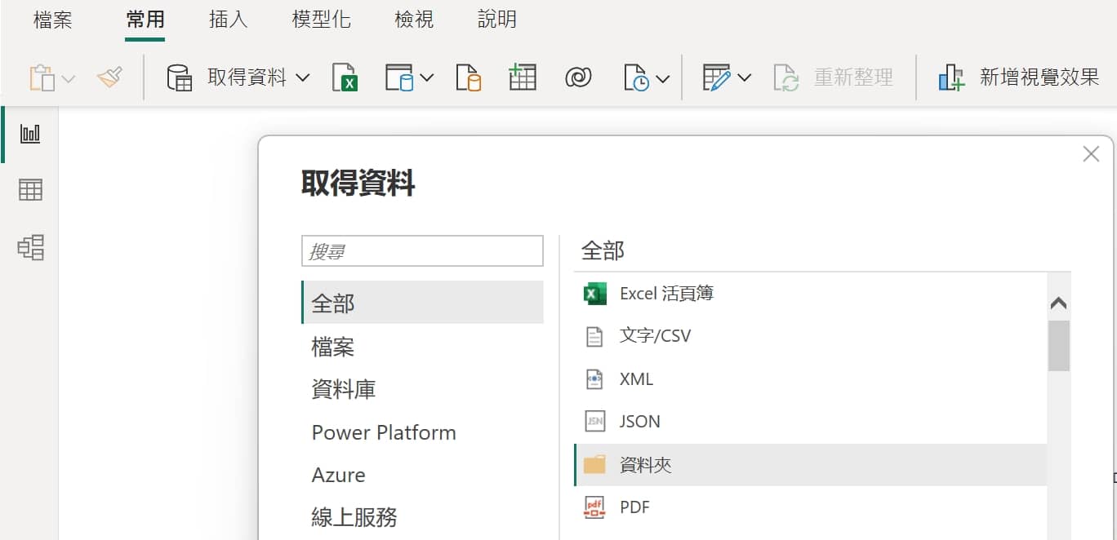
Task: Expand the 取得資料 dropdown arrow
Action: [x=303, y=78]
